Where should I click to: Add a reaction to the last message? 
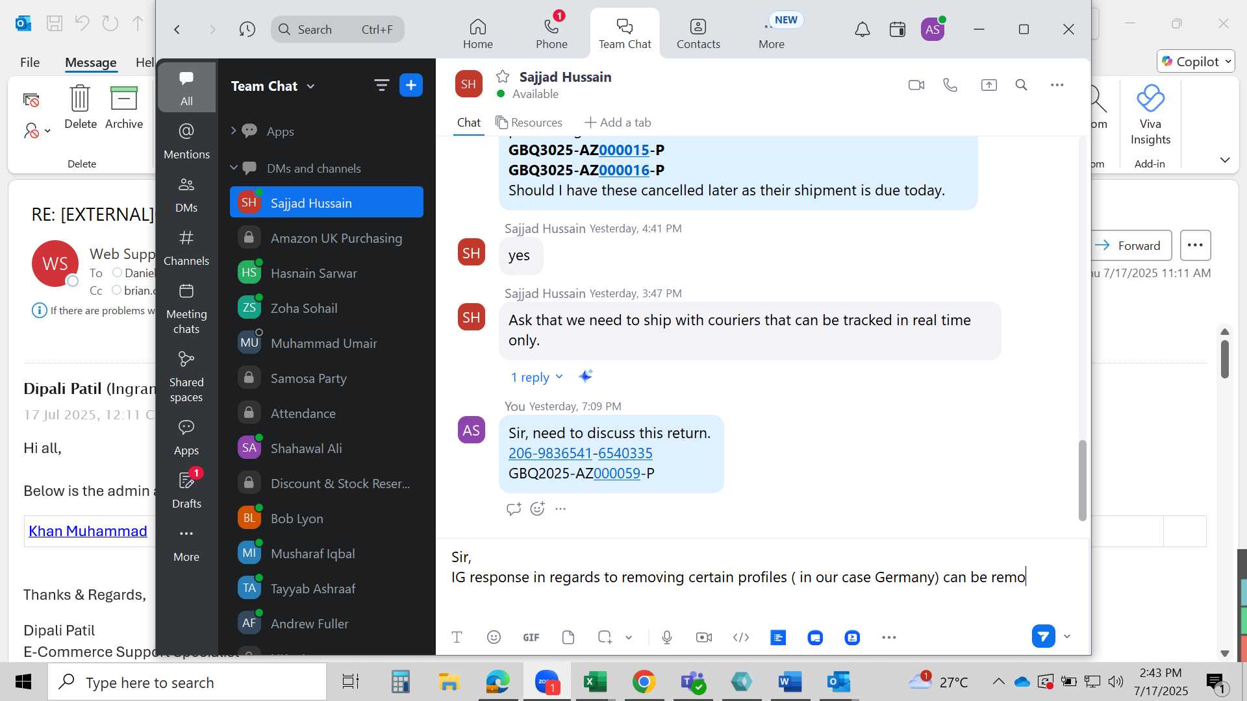pyautogui.click(x=537, y=509)
